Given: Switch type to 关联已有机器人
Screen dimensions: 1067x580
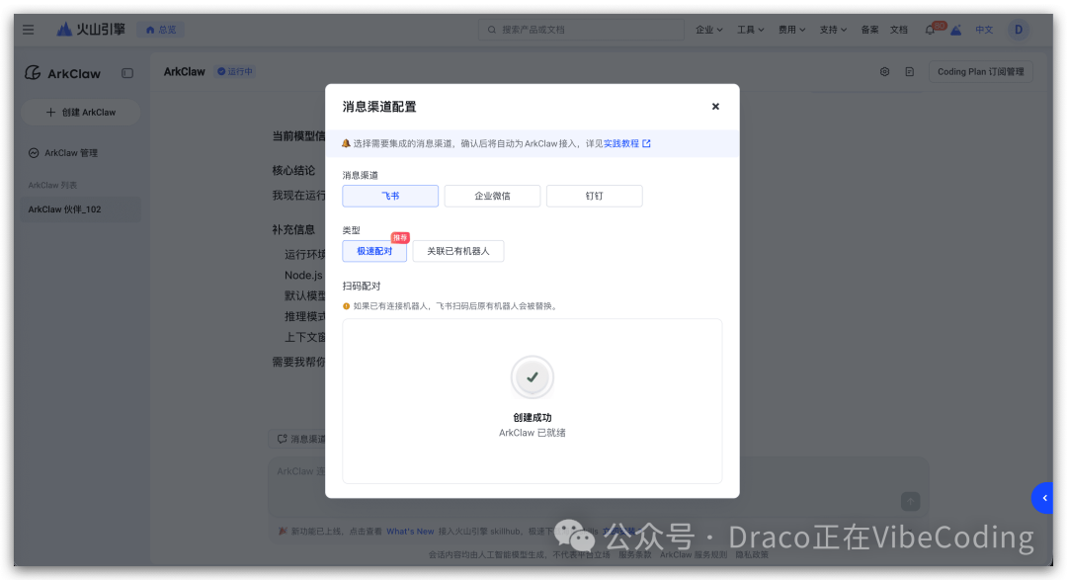Looking at the screenshot, I should pos(457,251).
